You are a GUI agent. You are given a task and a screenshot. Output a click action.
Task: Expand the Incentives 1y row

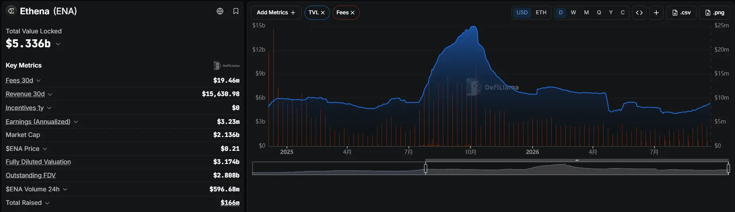point(49,108)
